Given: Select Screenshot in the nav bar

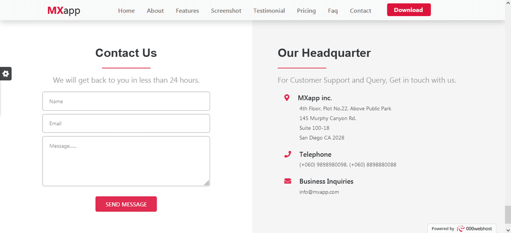Looking at the screenshot, I should (x=226, y=11).
